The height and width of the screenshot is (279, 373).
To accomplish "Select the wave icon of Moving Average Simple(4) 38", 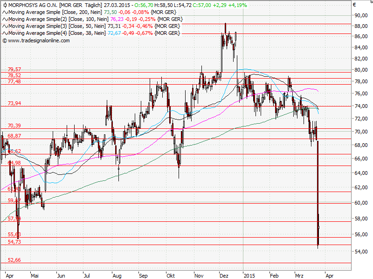I will point(5,32).
